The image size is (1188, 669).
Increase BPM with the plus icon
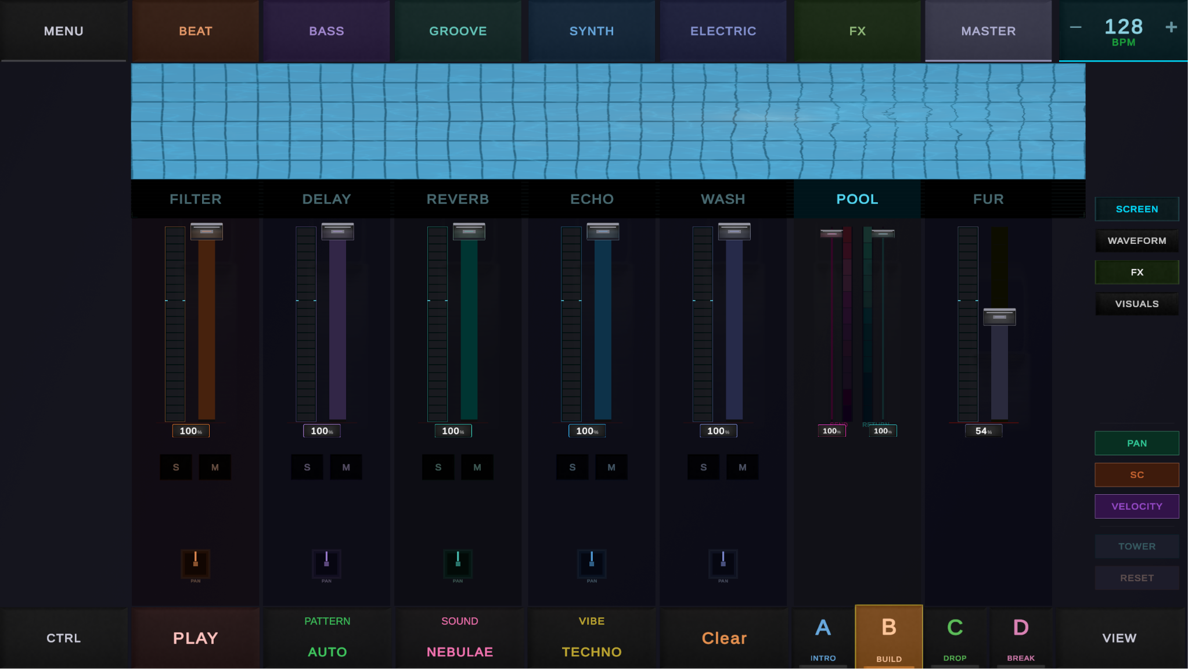[x=1171, y=27]
